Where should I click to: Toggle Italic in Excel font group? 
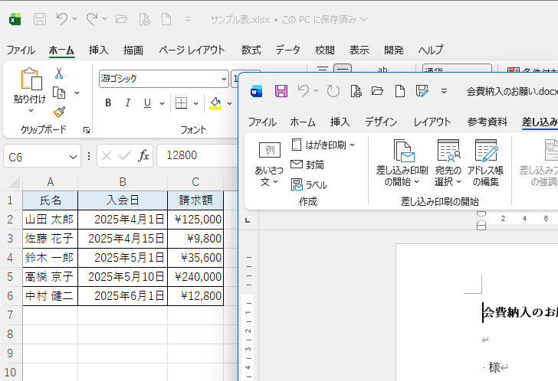click(128, 103)
